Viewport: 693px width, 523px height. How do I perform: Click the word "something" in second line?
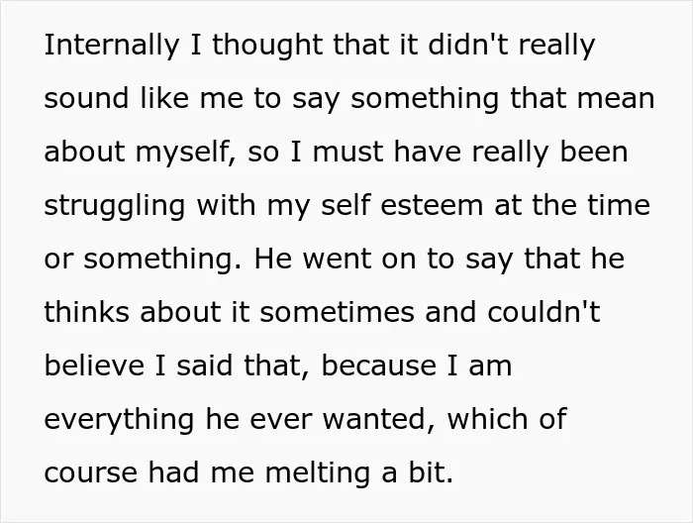(425, 99)
